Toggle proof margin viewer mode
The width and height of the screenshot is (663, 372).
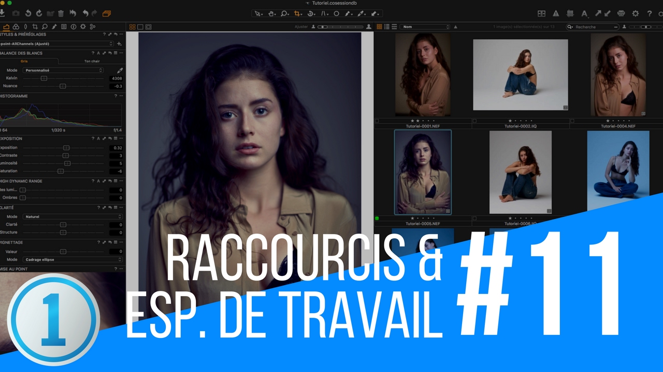pos(148,27)
